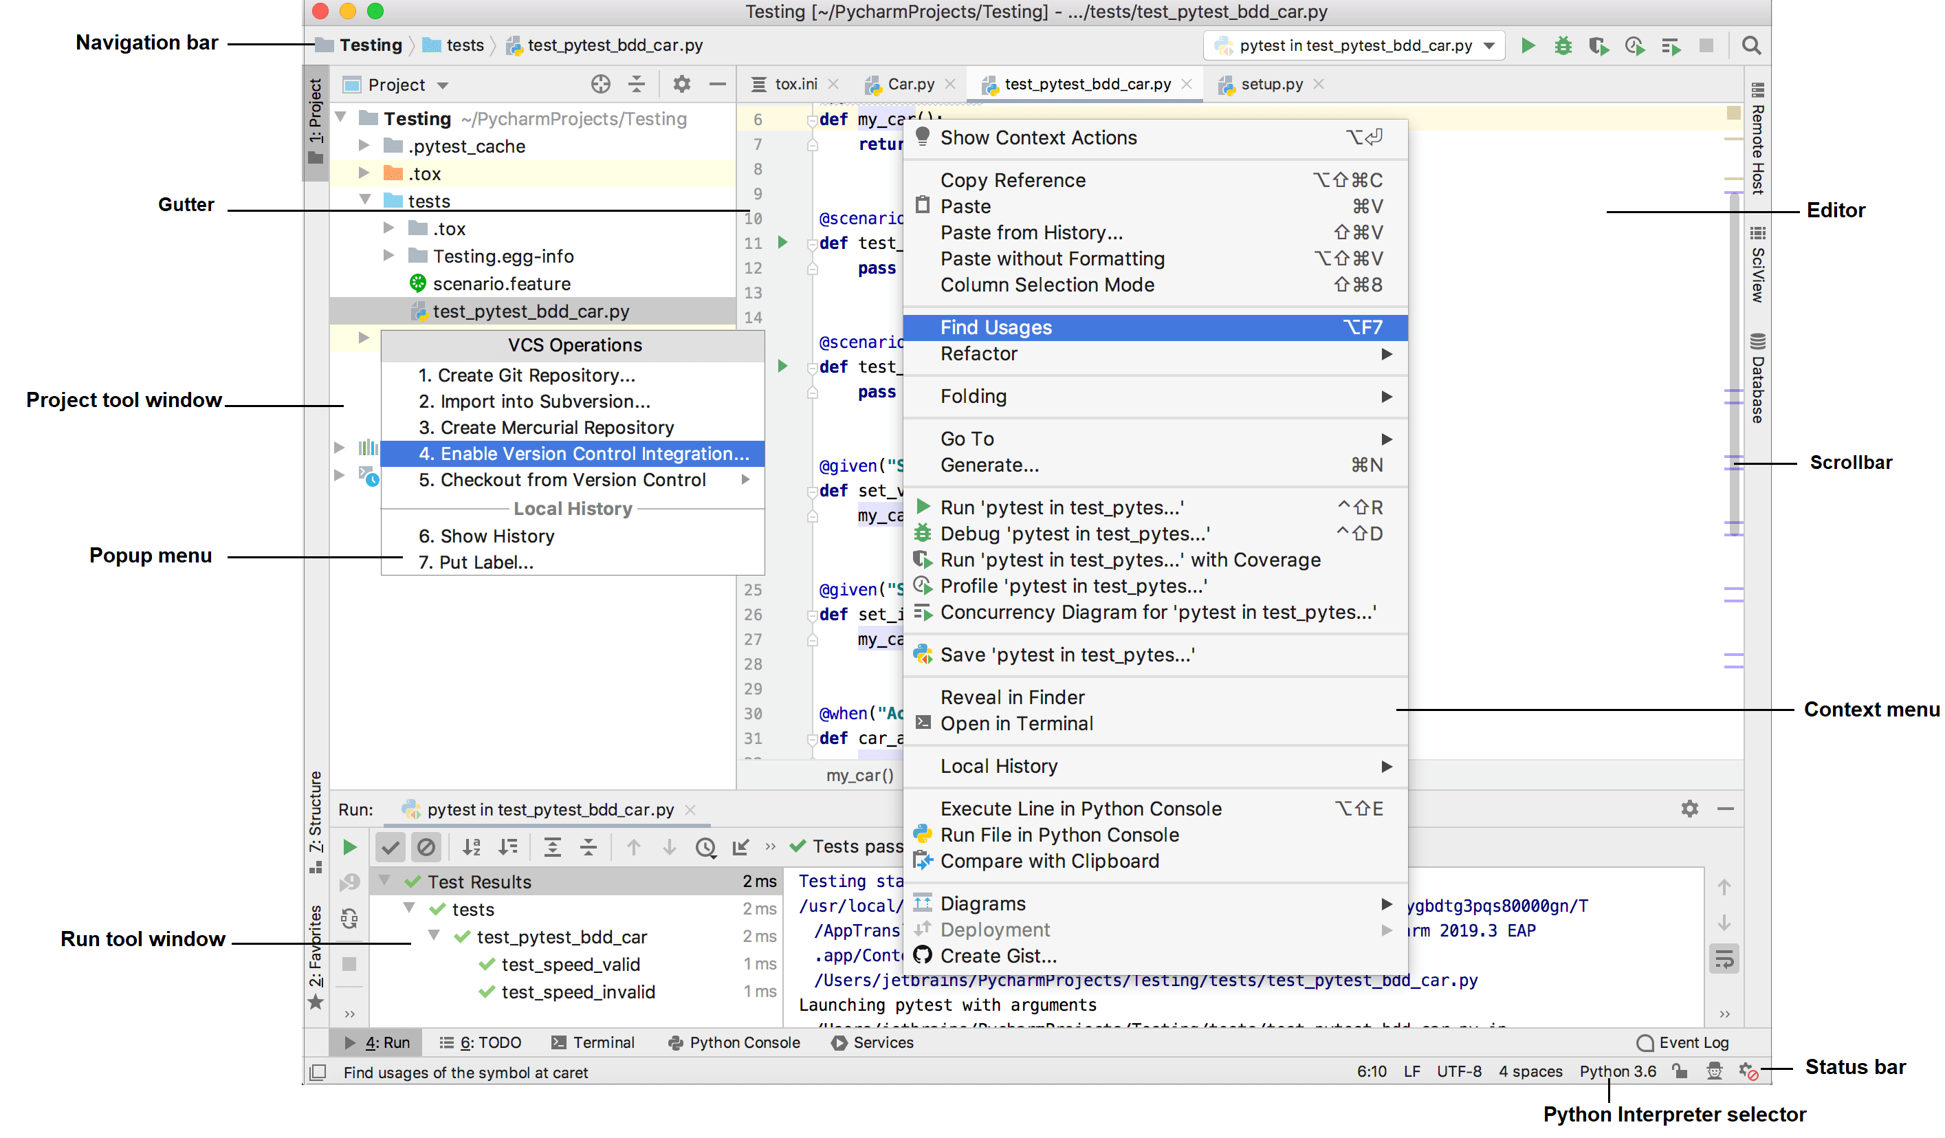Image resolution: width=1945 pixels, height=1138 pixels.
Task: Collapse all test results
Action: click(588, 847)
